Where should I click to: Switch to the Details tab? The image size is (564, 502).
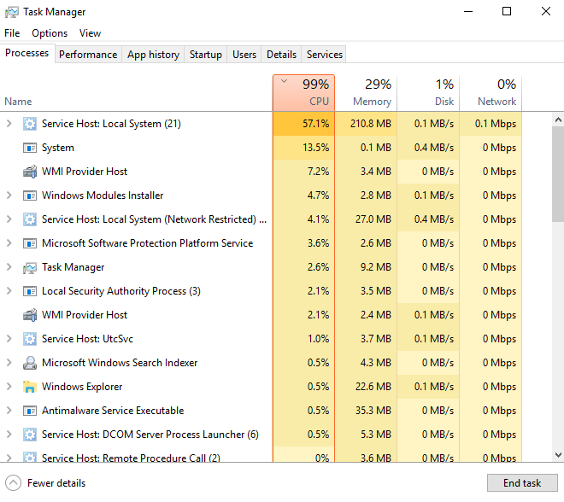(281, 55)
